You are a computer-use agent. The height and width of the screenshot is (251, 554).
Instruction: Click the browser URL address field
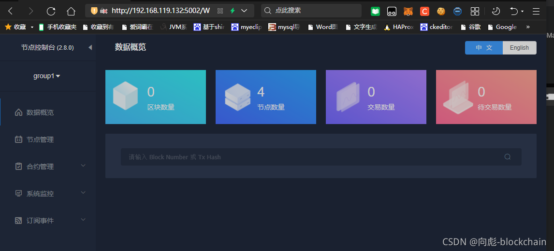tap(161, 11)
